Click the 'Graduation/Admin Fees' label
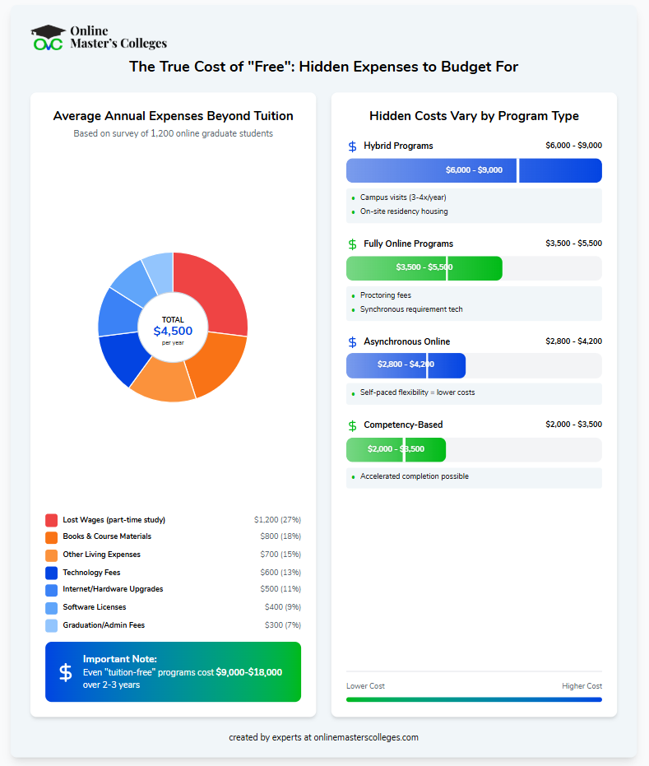Screen dimensions: 649x766 coord(104,625)
